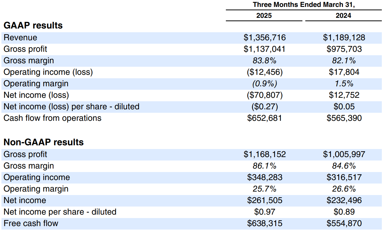Click the Non-GAAP Gross margin 86.1% cell
Viewport: 385px width, 233px height.
(x=264, y=166)
